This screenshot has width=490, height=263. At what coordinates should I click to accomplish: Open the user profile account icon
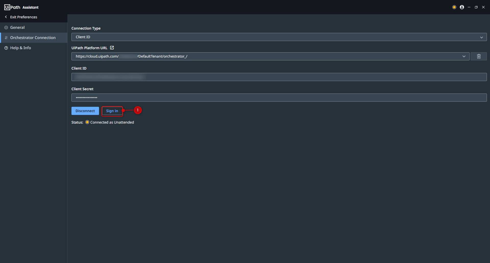(x=462, y=7)
